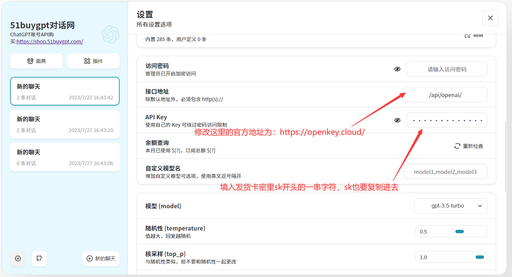Click the 接口地址 setting label
This screenshot has height=277, width=512.
pyautogui.click(x=157, y=91)
